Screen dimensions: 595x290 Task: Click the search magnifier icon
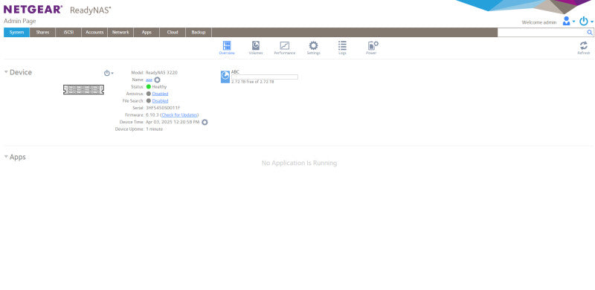pyautogui.click(x=590, y=33)
